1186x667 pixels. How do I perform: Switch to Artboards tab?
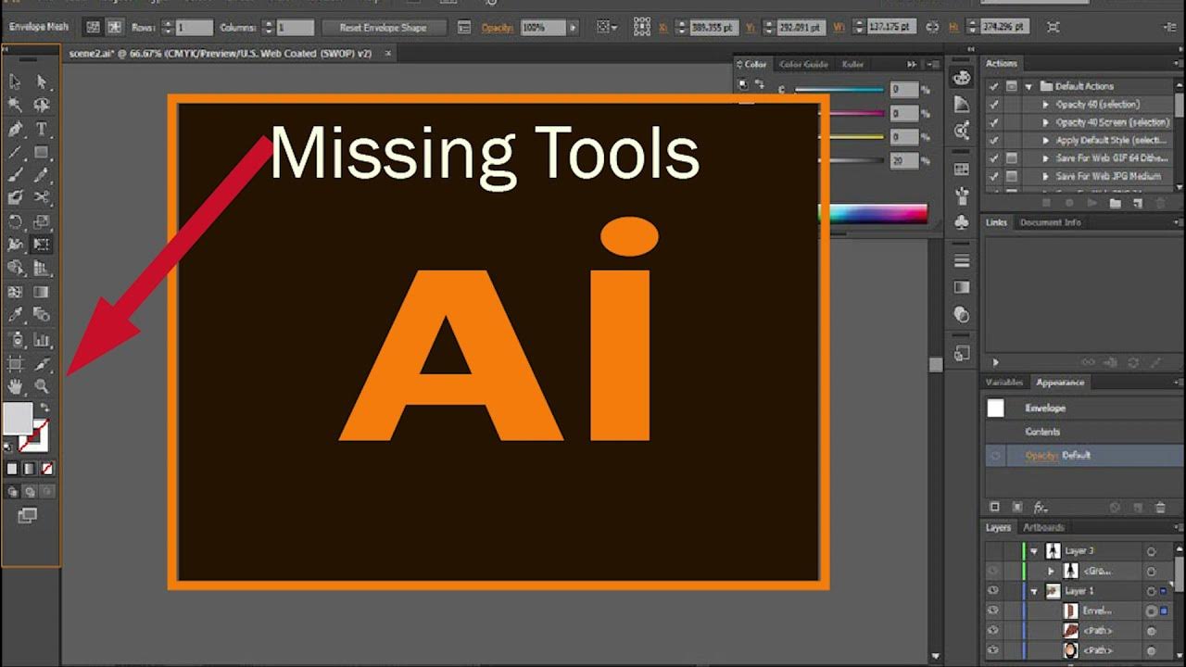1043,527
